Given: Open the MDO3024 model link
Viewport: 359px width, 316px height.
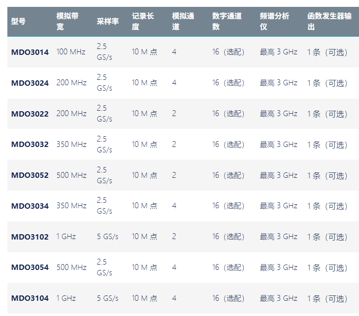Looking at the screenshot, I should pos(30,83).
